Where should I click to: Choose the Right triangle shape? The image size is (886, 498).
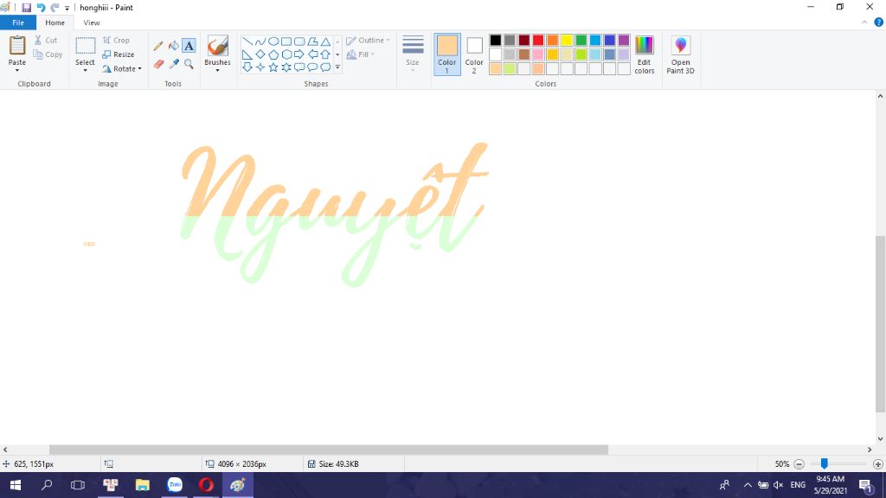point(247,54)
